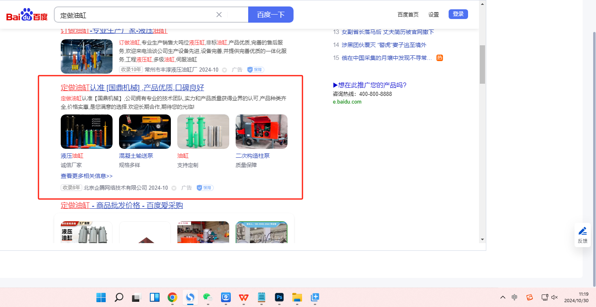Expand dropdown arrow beside 北京企腾网络技术有限公司 2024-10
This screenshot has height=307, width=596.
click(174, 188)
